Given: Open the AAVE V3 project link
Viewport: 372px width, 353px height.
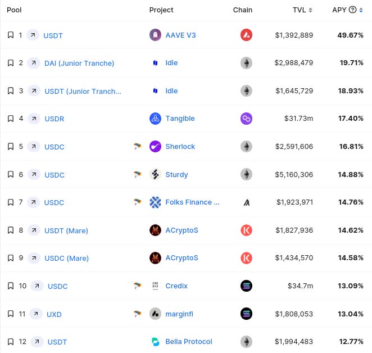Looking at the screenshot, I should (180, 35).
